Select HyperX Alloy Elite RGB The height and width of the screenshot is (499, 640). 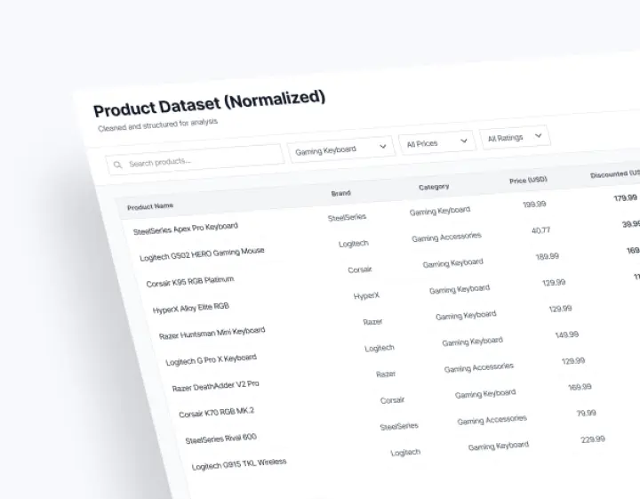click(x=190, y=308)
